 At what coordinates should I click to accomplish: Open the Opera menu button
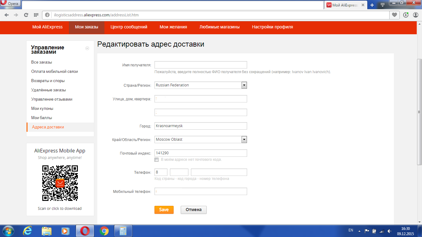10,4
